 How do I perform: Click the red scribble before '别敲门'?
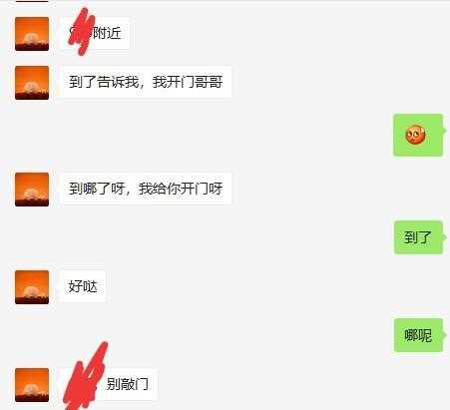[x=86, y=376]
